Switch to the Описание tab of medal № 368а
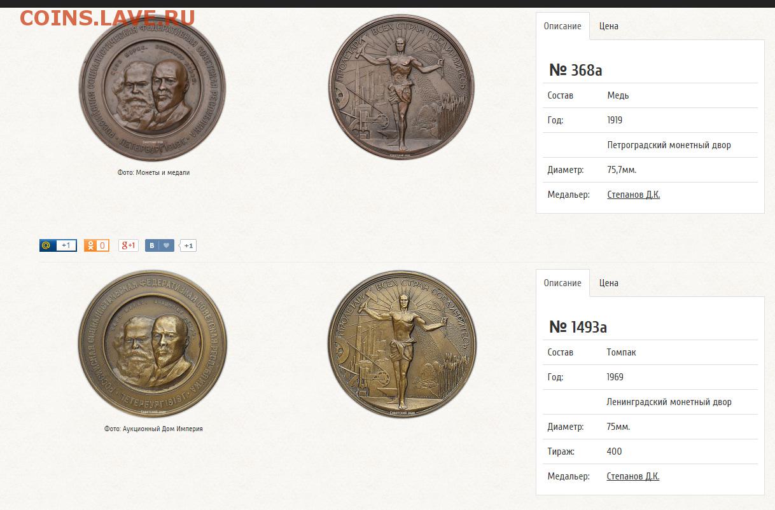The width and height of the screenshot is (775, 510). 562,26
